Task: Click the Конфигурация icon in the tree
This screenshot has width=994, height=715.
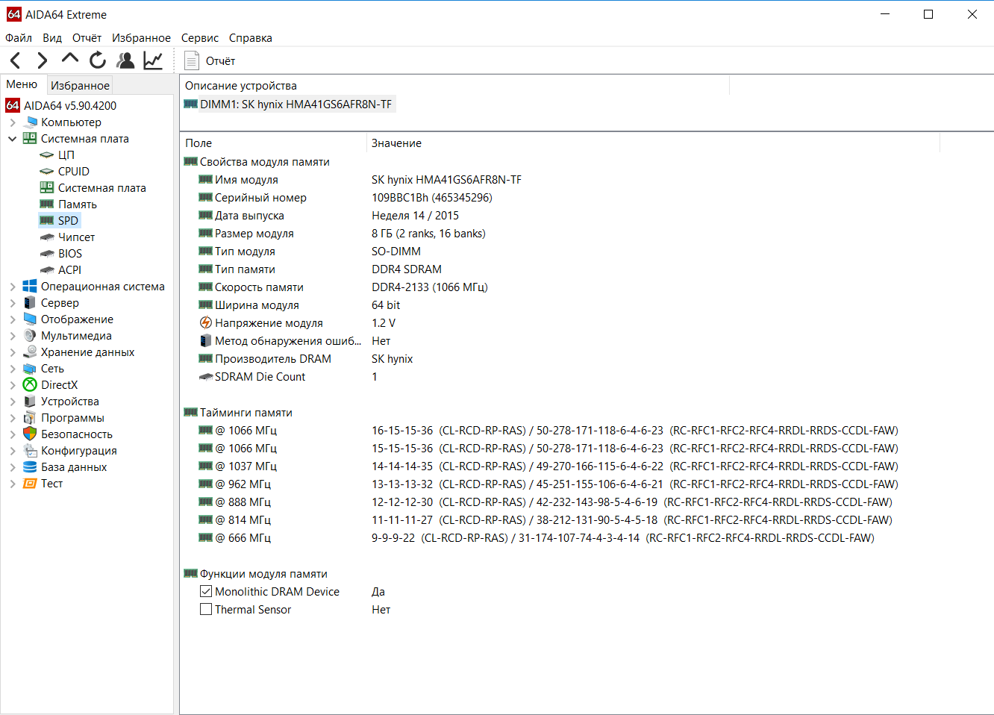Action: click(30, 451)
